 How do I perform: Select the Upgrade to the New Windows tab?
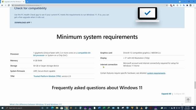tap(13, 2)
